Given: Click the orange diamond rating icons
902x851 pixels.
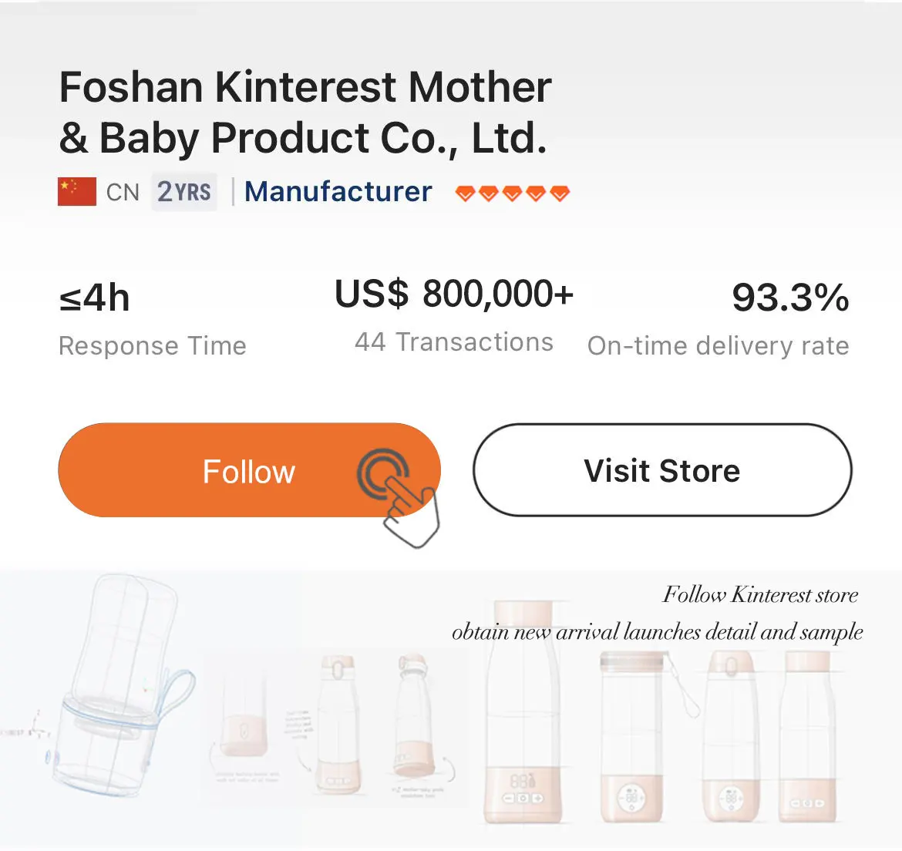Looking at the screenshot, I should (x=512, y=193).
